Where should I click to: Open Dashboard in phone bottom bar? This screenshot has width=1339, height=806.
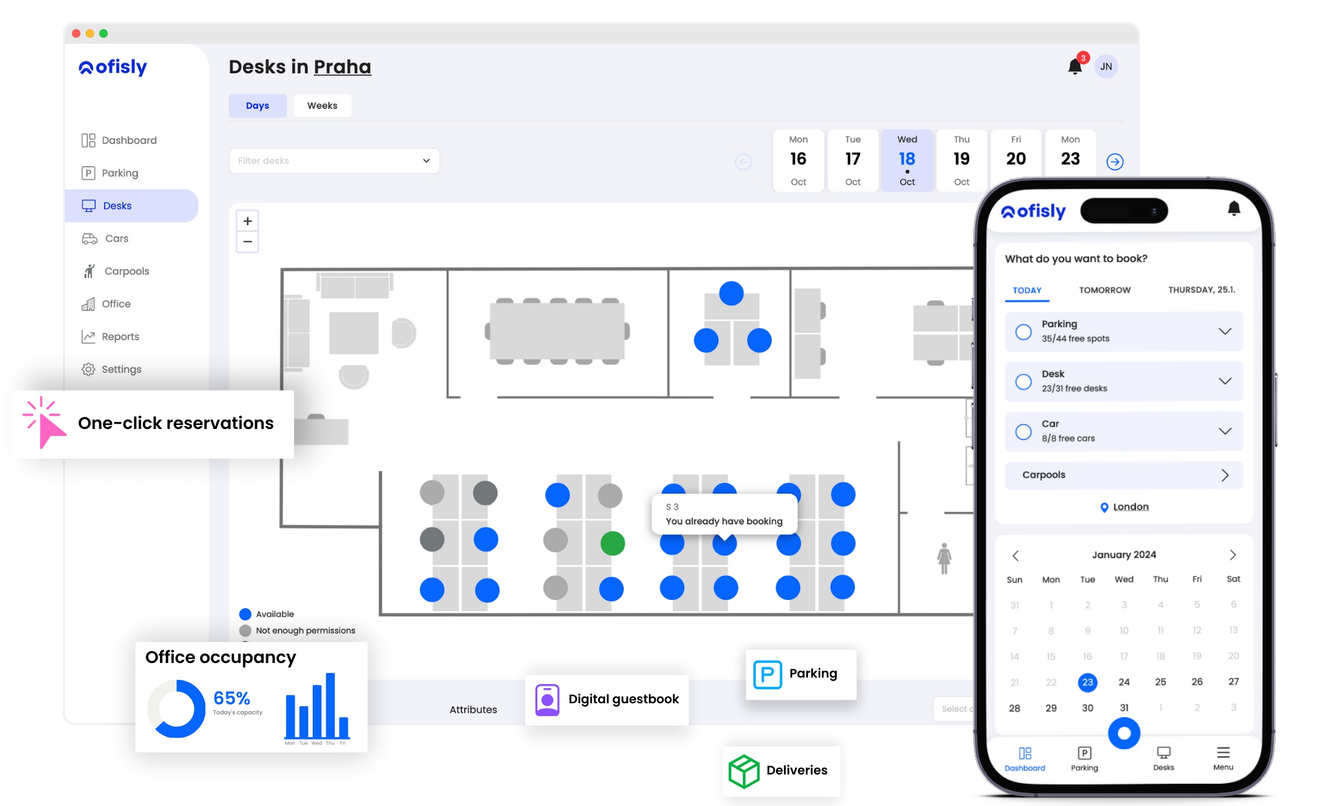pyautogui.click(x=1025, y=759)
